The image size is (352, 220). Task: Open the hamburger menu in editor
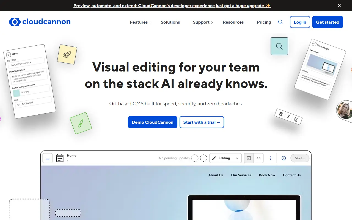click(48, 158)
